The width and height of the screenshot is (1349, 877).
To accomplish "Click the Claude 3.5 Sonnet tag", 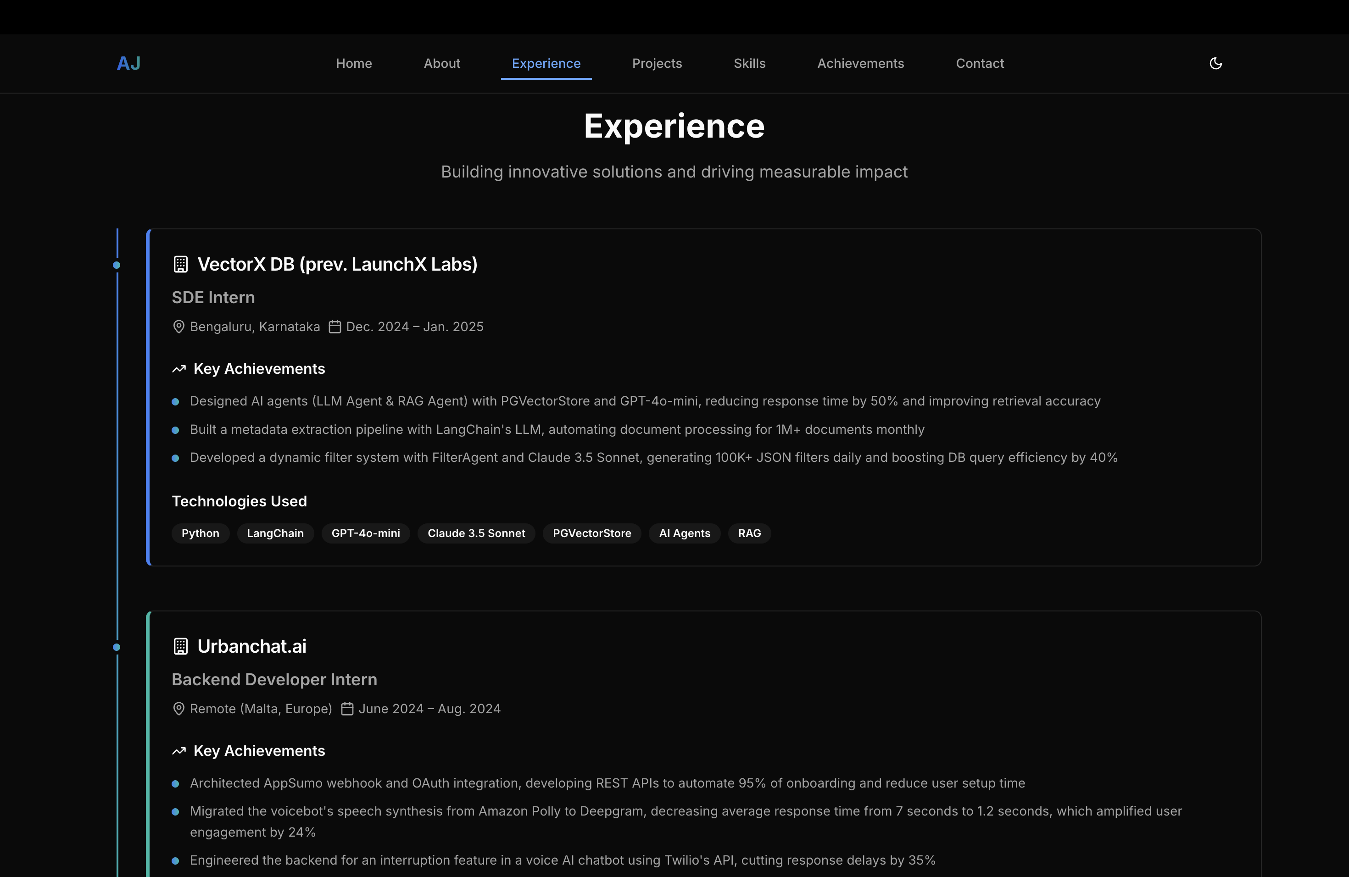I will 476,533.
